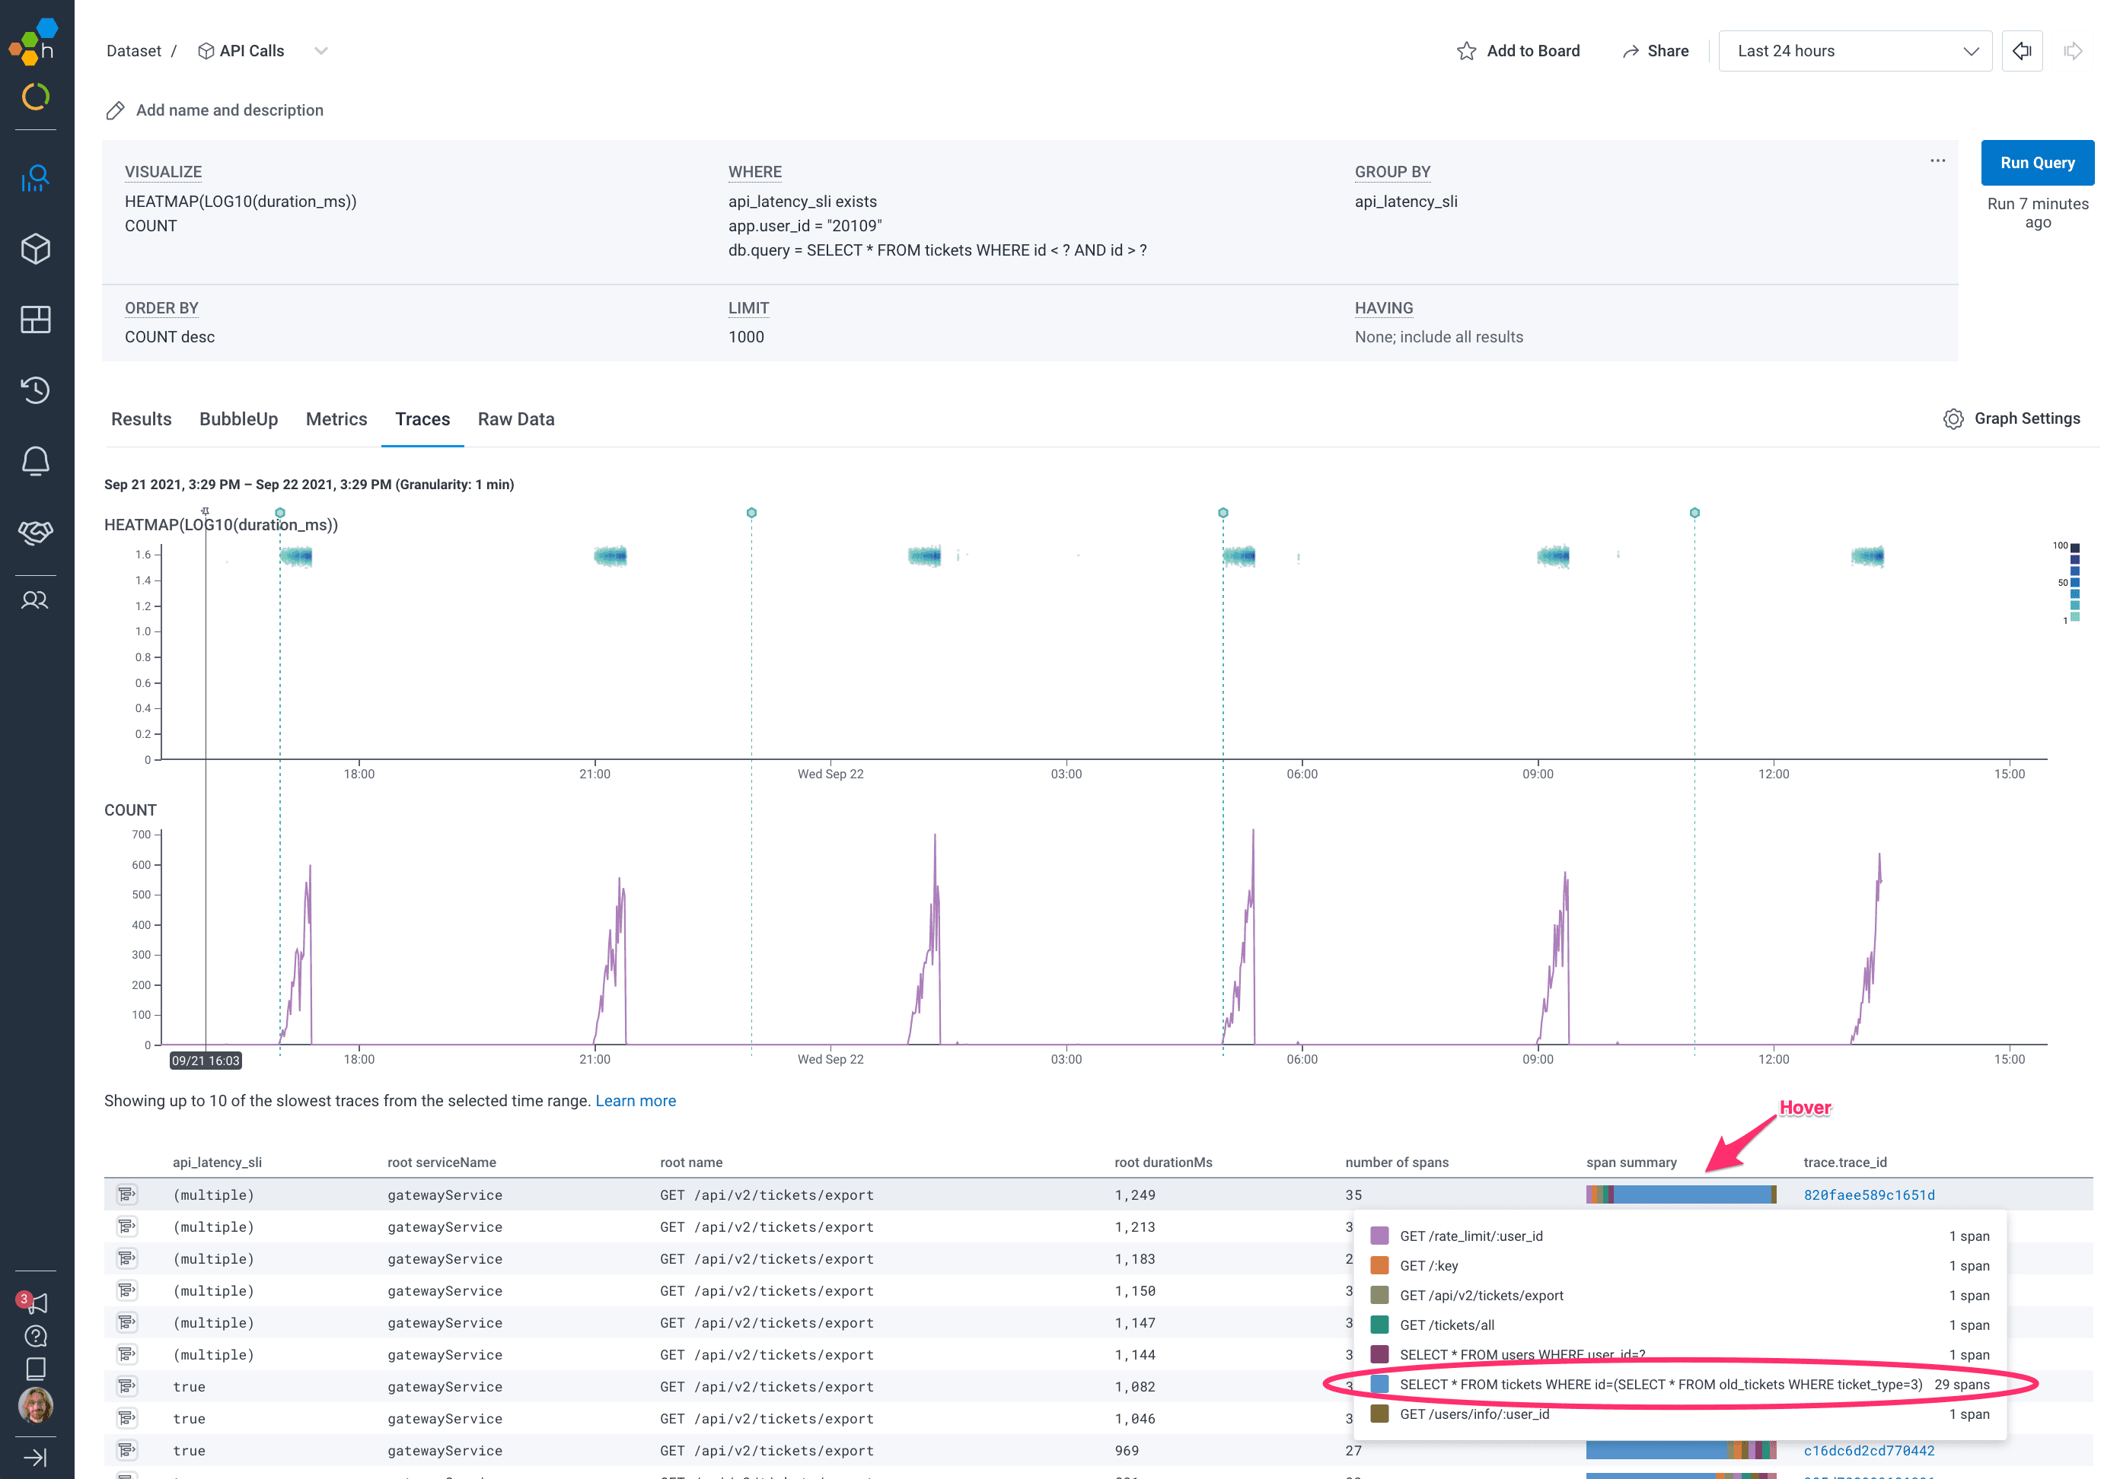Open the Last 24 hours time range dropdown
Viewport: 2120px width, 1479px height.
[1854, 51]
